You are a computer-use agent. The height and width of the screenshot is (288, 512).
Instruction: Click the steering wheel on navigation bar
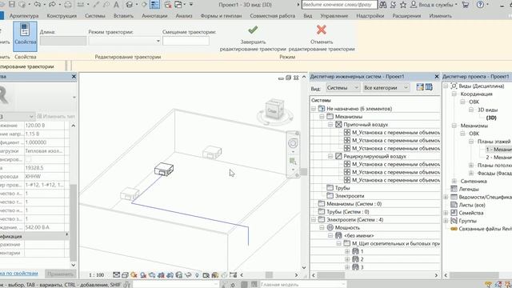coord(293,143)
